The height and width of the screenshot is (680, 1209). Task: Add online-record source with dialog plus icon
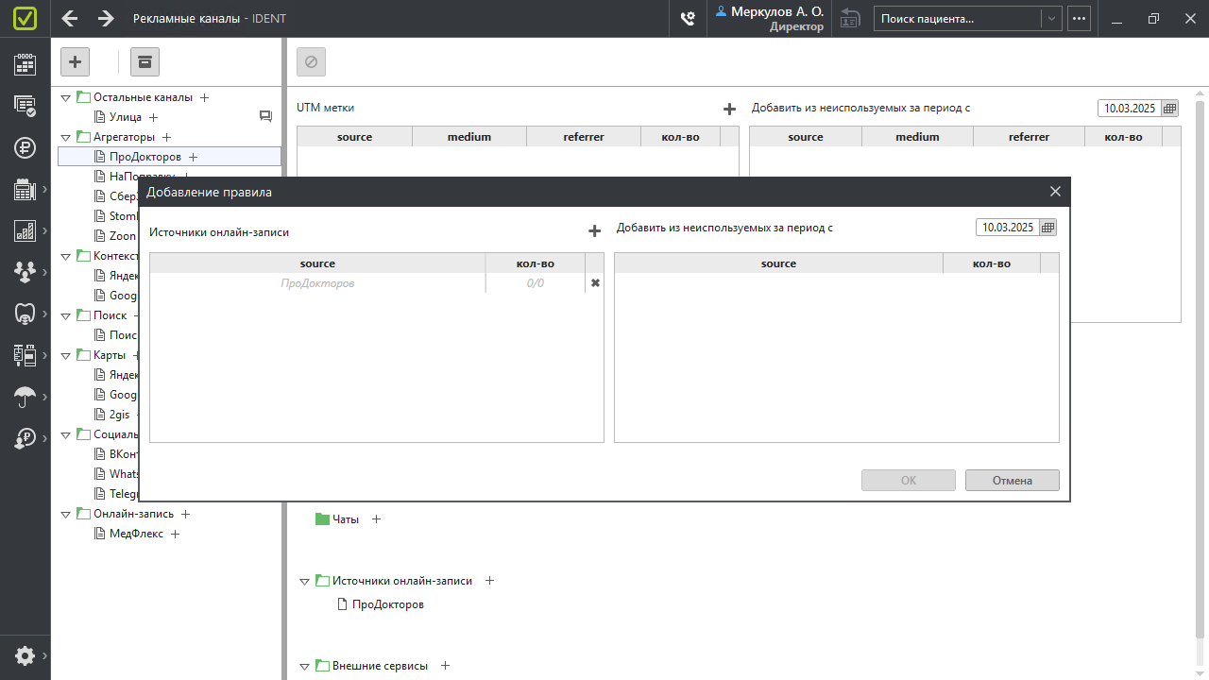(x=594, y=231)
